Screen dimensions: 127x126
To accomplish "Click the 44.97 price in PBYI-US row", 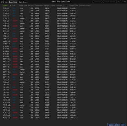I will pyautogui.click(x=47, y=26).
